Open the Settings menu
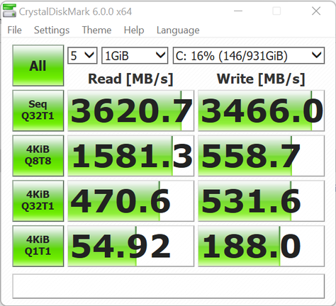 [52, 30]
